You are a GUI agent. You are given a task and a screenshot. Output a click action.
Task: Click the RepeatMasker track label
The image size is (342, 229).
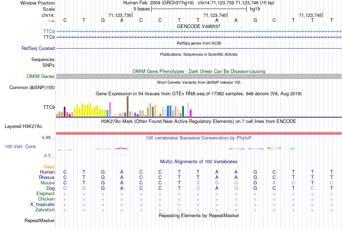click(40, 220)
